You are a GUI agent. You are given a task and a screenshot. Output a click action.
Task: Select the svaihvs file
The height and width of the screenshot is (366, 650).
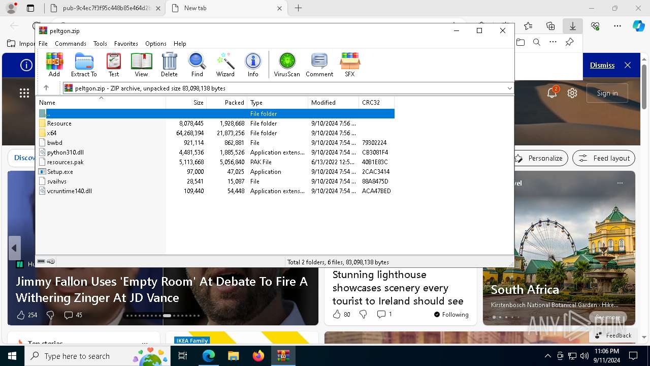(215, 181)
